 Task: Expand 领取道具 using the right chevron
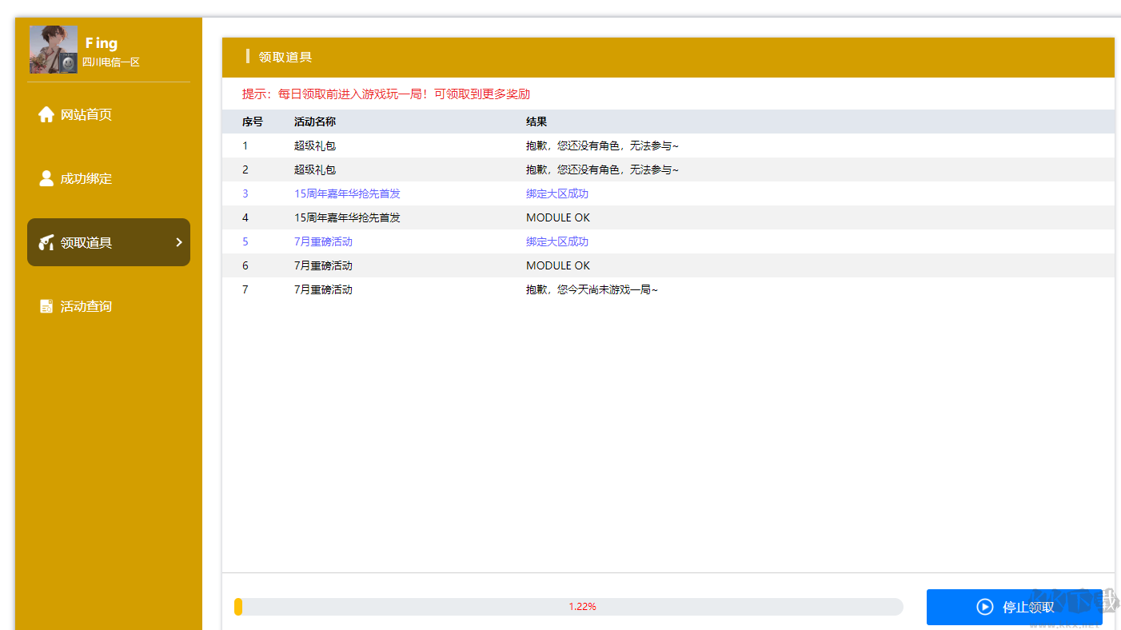[x=179, y=242]
